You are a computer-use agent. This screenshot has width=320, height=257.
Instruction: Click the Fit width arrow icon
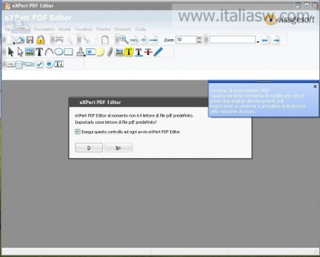pyautogui.click(x=154, y=40)
